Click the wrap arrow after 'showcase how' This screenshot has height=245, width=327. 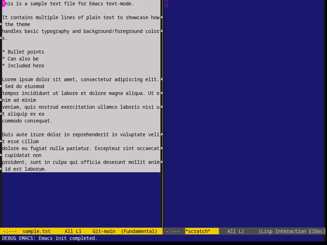pos(161,17)
